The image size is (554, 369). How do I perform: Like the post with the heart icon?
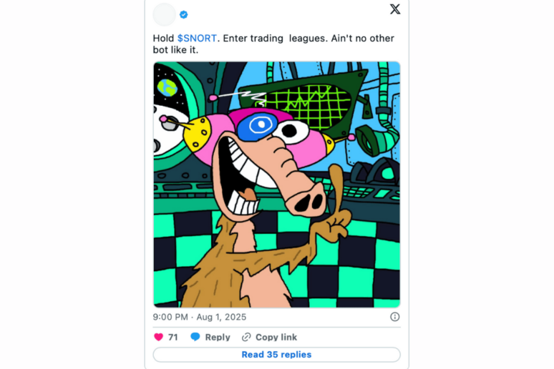click(158, 337)
